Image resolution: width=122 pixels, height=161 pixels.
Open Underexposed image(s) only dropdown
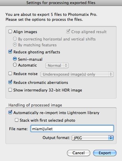(x=77, y=74)
